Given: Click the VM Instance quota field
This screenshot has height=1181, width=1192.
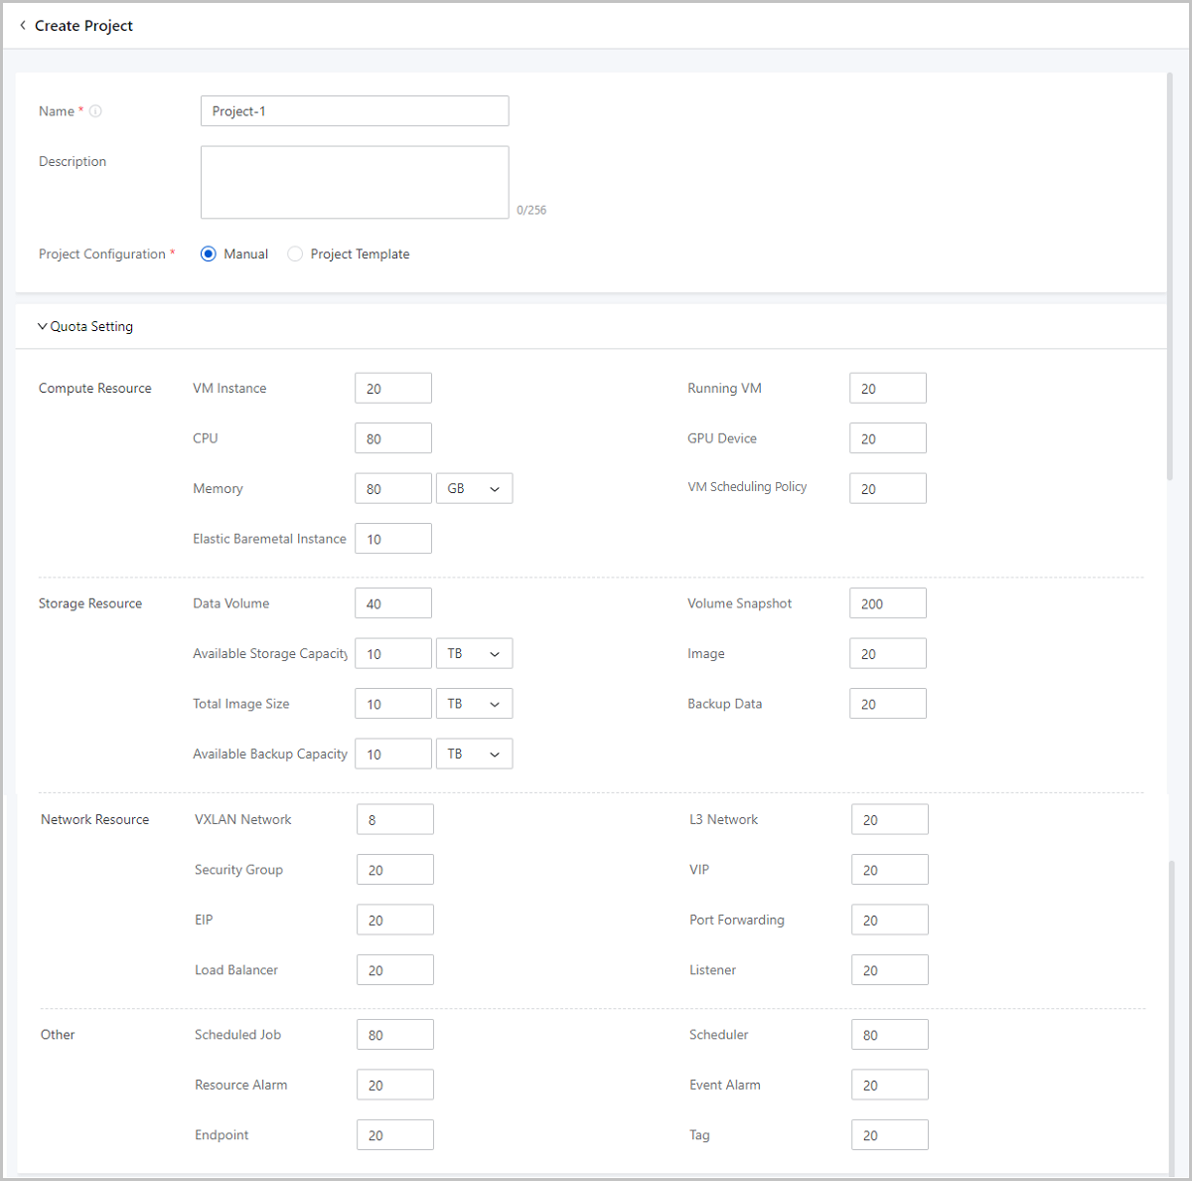Looking at the screenshot, I should click(392, 389).
